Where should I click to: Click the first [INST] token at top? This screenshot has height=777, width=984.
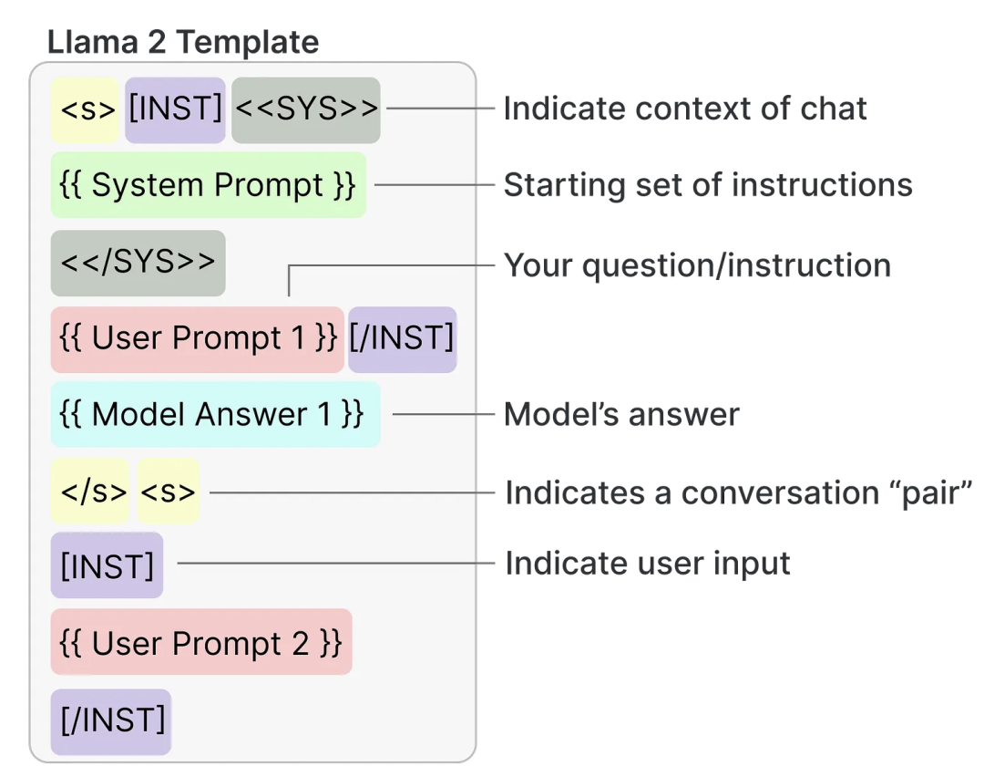[x=175, y=109]
